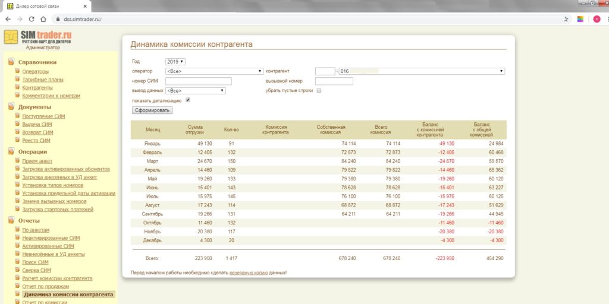Click the browser back arrow
Image resolution: width=609 pixels, height=304 pixels.
pos(8,19)
